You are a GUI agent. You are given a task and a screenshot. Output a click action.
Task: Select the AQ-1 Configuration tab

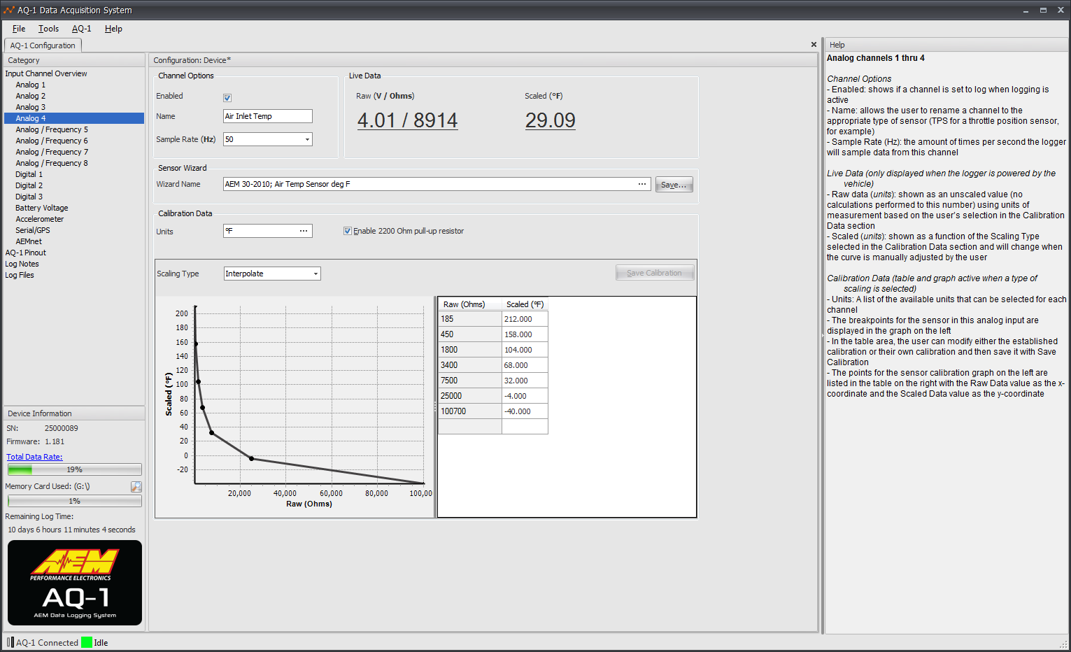(43, 45)
